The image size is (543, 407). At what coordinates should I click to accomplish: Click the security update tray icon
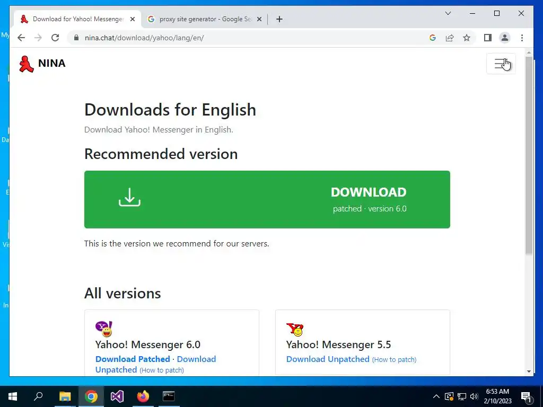(x=449, y=396)
